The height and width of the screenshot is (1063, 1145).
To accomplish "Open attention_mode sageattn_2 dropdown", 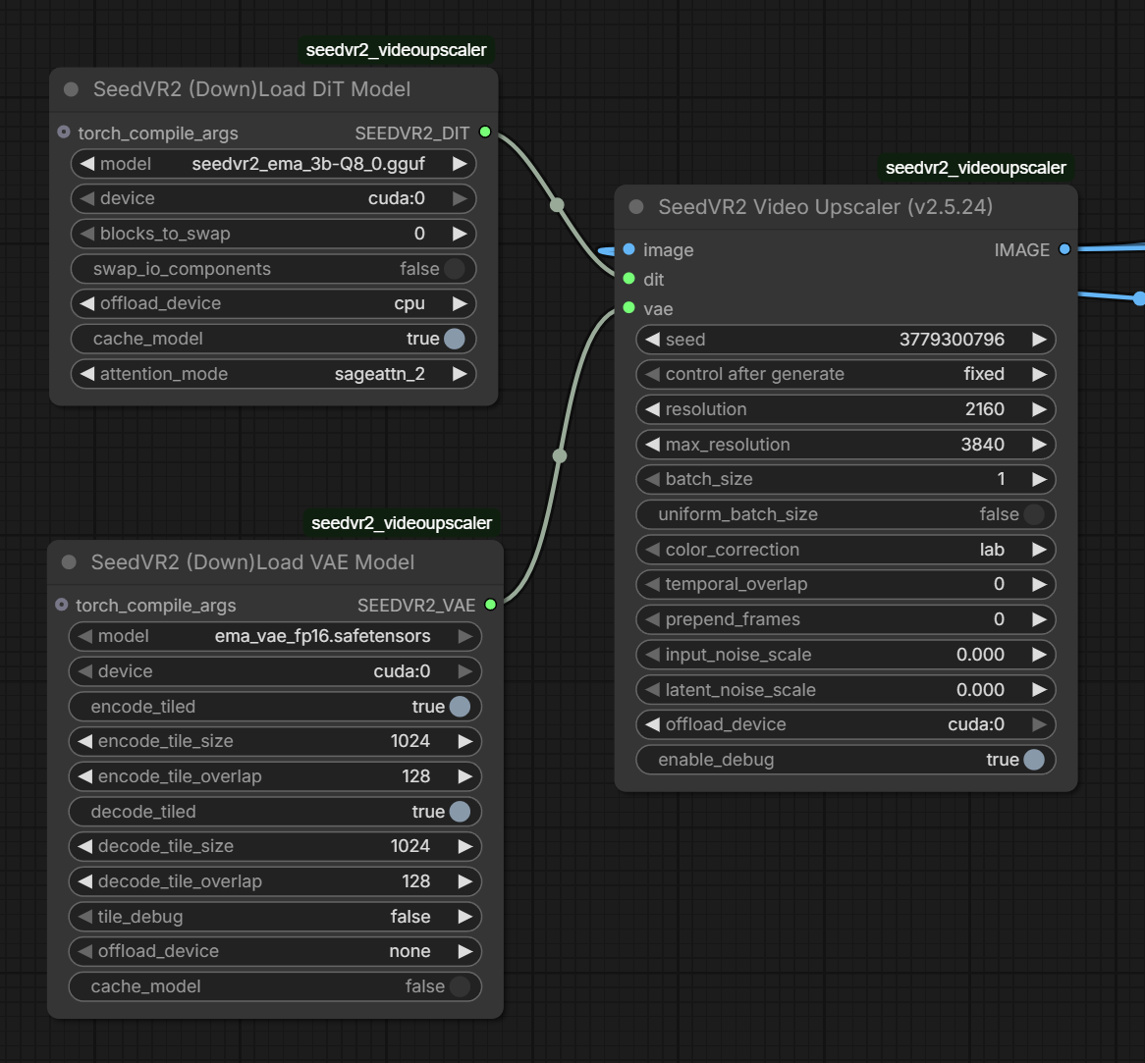I will pos(274,374).
